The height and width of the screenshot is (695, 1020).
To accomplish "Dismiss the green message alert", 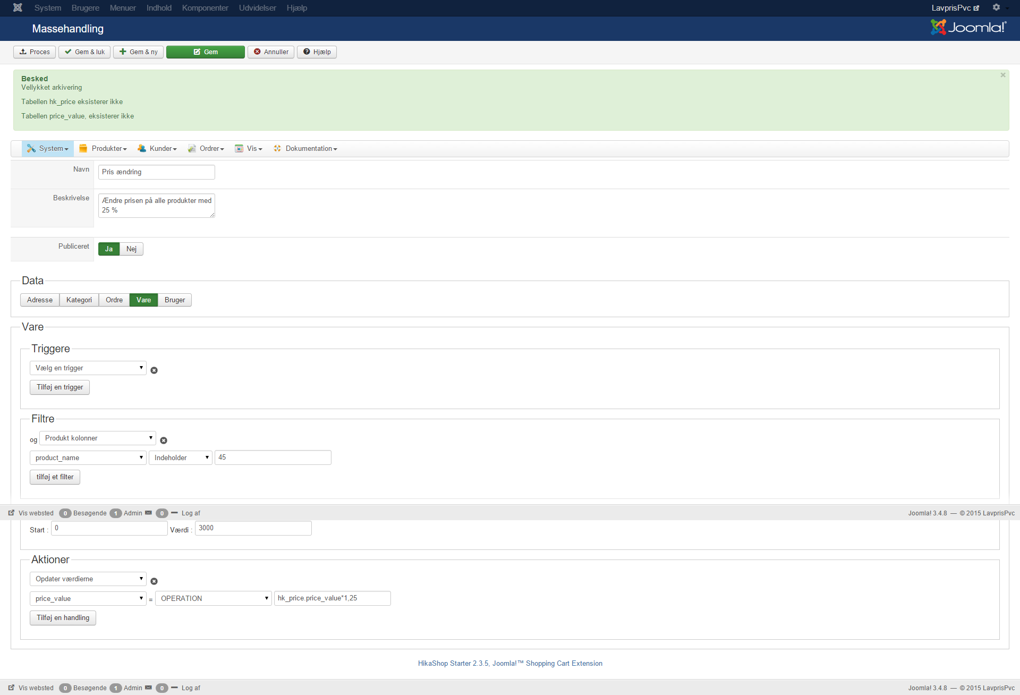I will (1002, 75).
